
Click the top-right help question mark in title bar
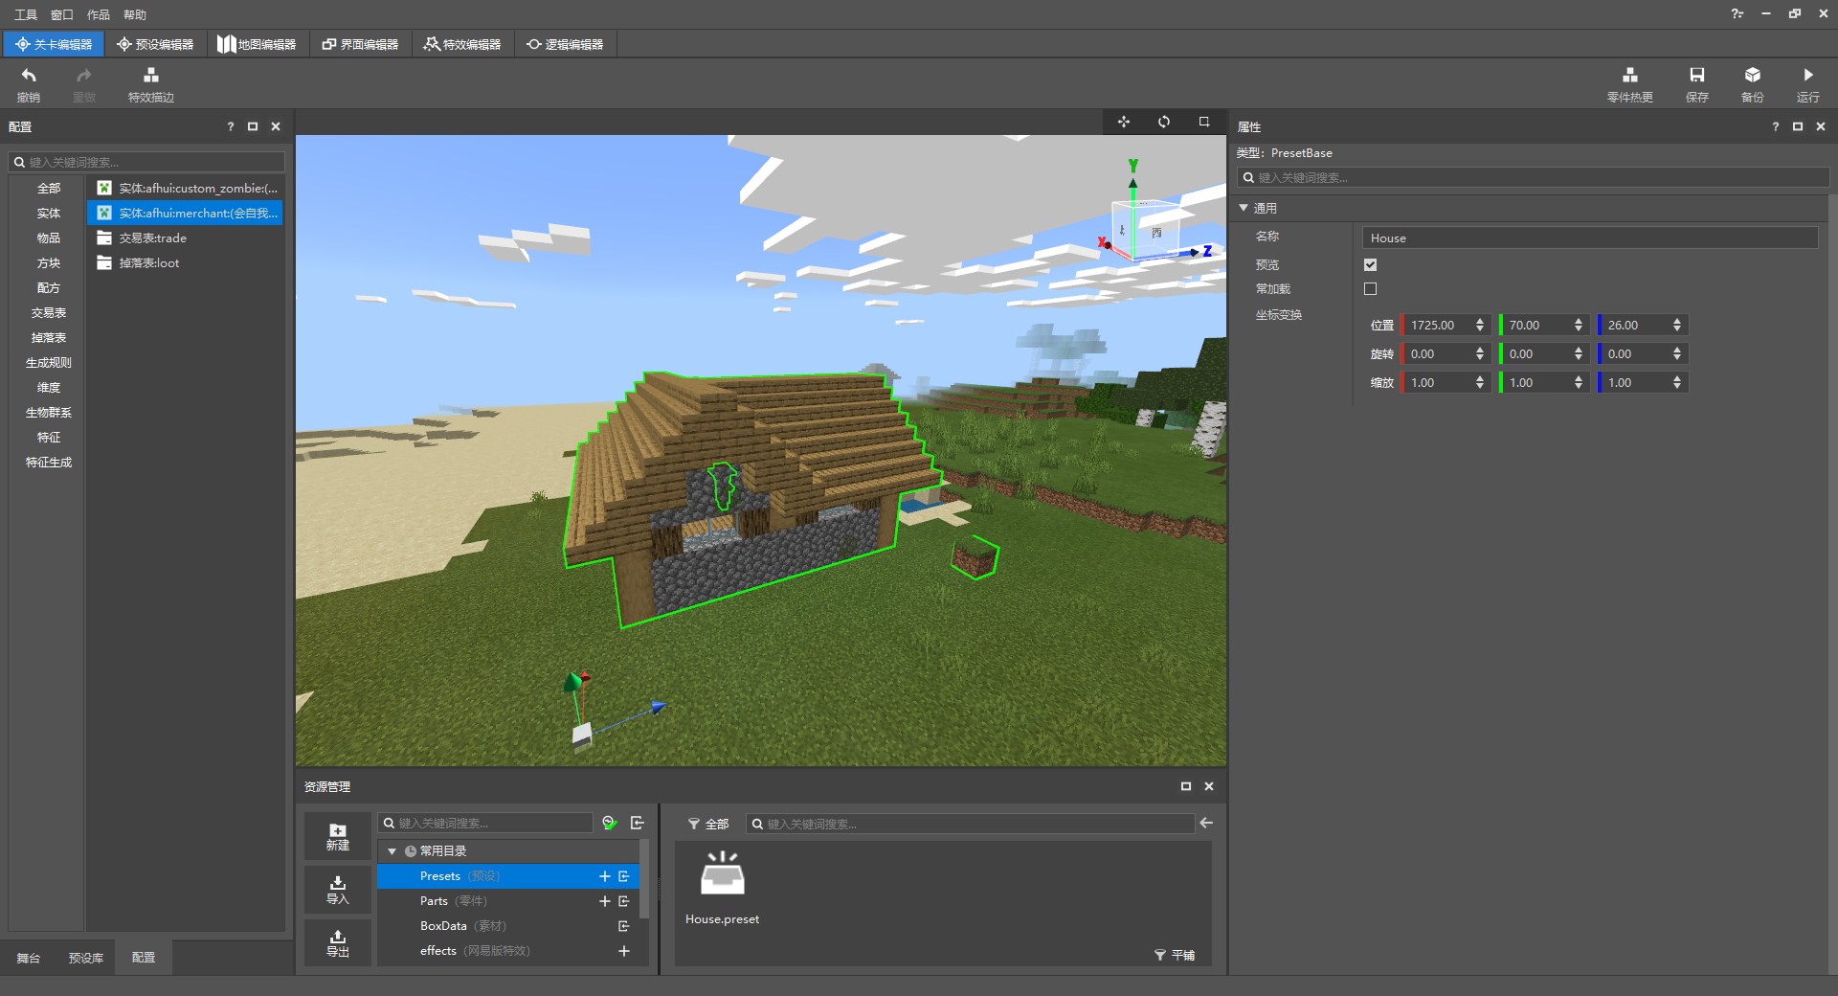click(1737, 13)
